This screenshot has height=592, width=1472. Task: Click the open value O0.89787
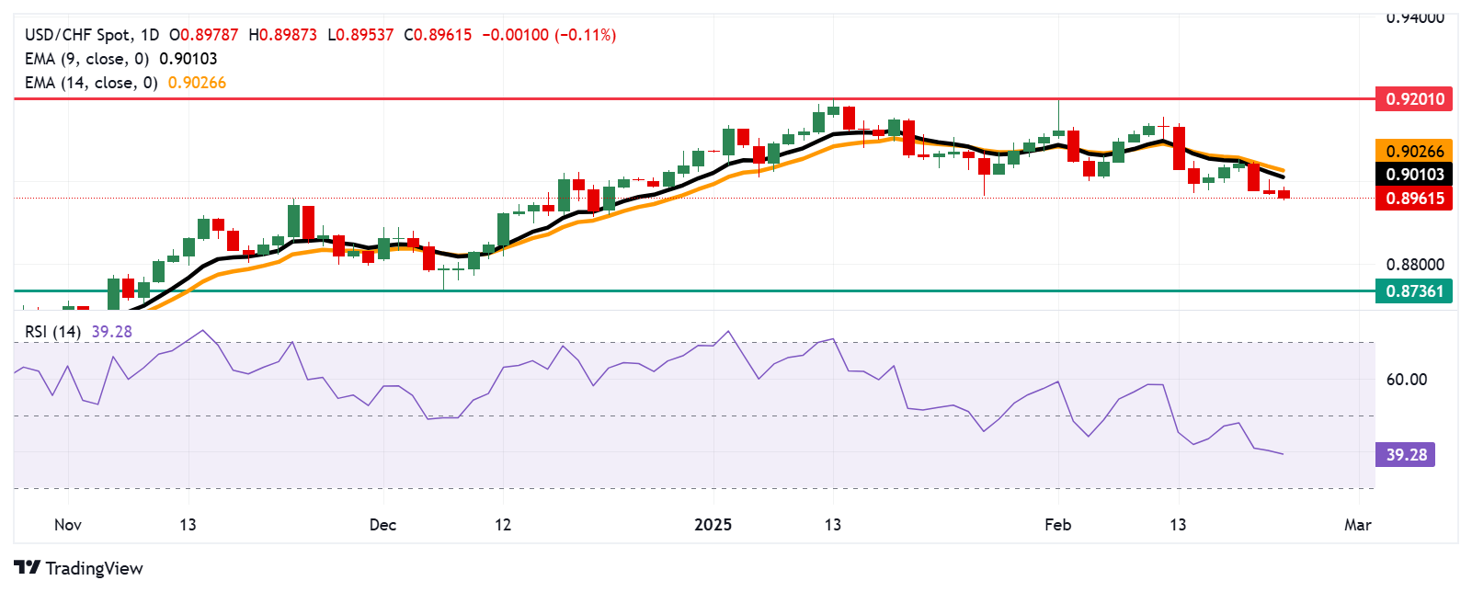pos(204,35)
